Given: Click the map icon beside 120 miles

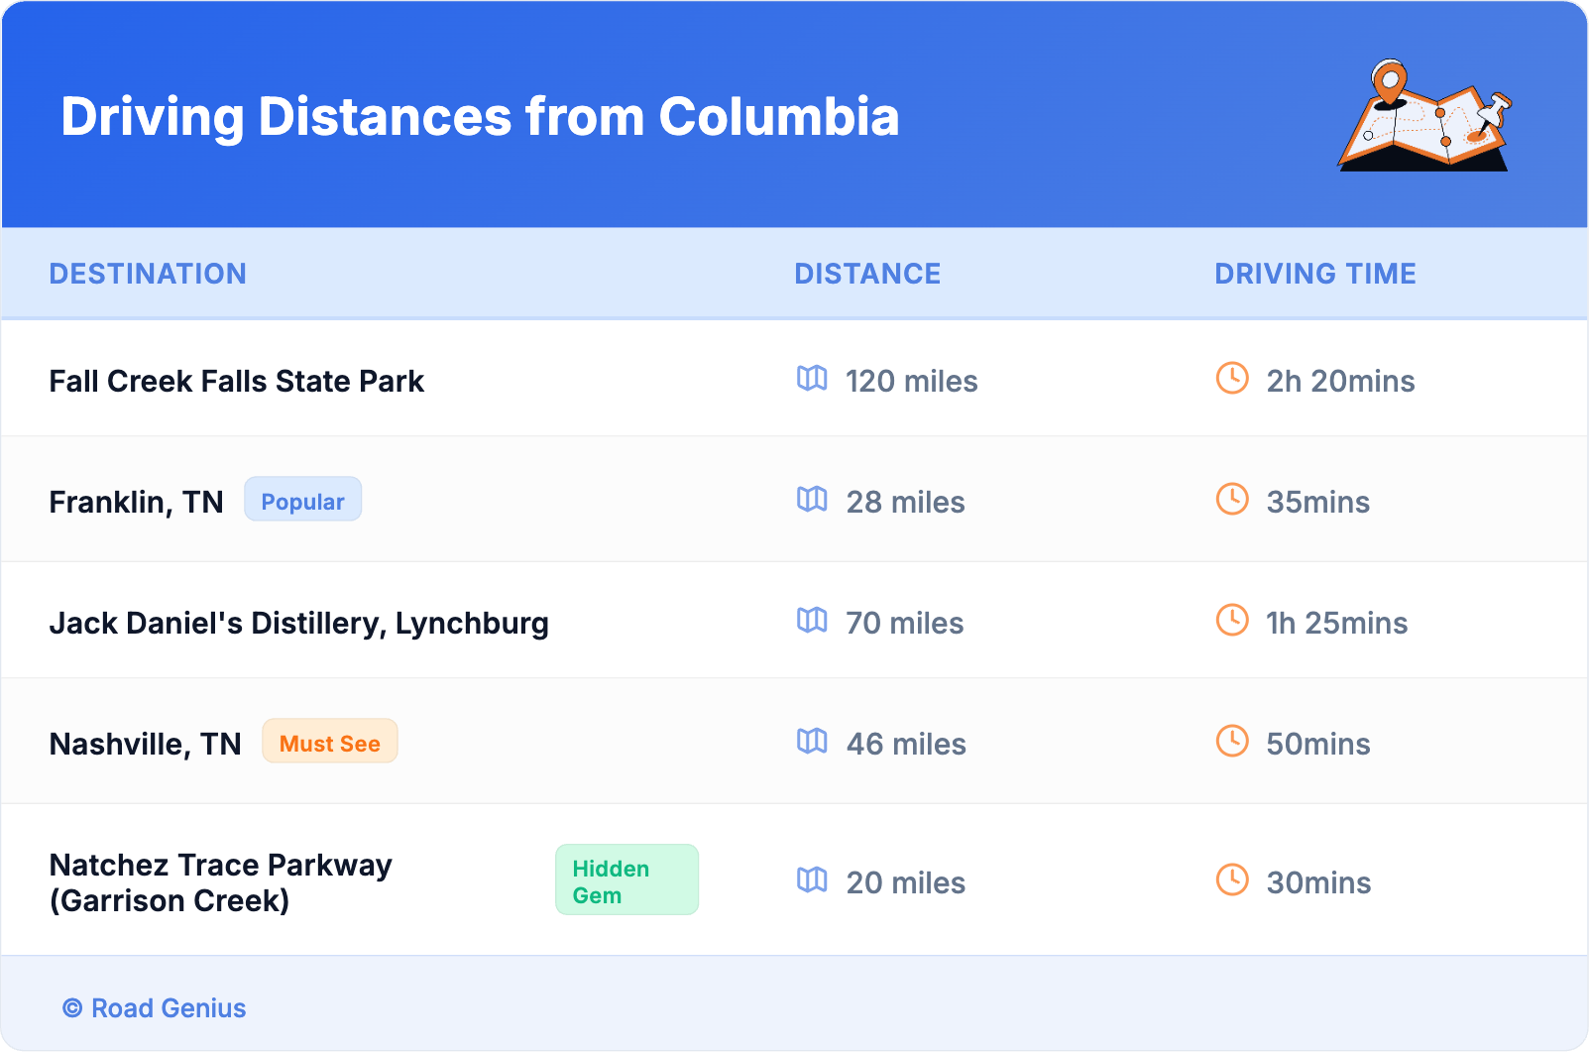Looking at the screenshot, I should [x=812, y=378].
